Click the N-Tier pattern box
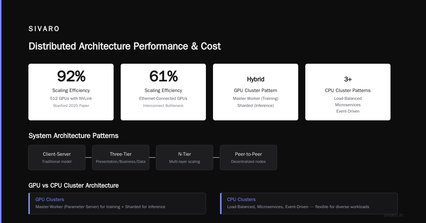 point(185,158)
